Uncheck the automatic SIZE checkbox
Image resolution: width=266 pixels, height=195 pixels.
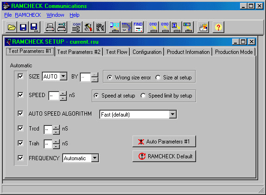[20, 76]
